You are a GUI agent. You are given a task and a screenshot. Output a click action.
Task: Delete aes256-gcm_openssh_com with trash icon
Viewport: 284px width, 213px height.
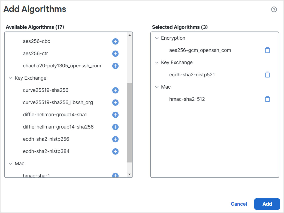coord(267,50)
